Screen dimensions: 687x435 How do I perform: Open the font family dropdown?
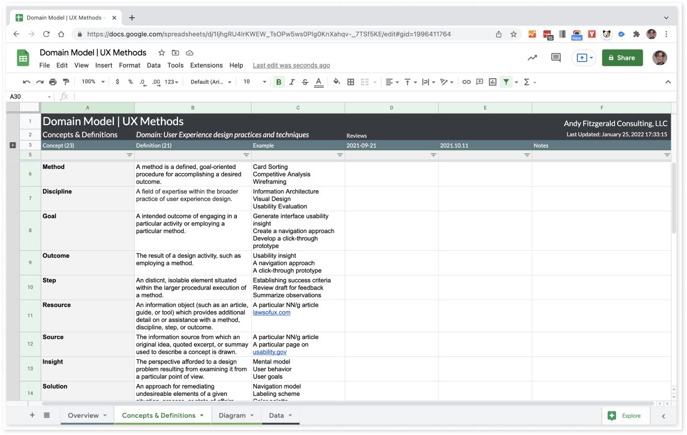211,82
